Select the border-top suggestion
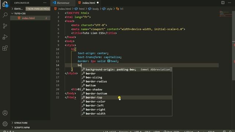The width and height of the screenshot is (235, 132). click(x=127, y=98)
